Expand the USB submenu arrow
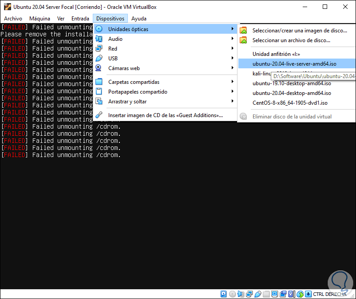The height and width of the screenshot is (299, 356). pyautogui.click(x=233, y=58)
